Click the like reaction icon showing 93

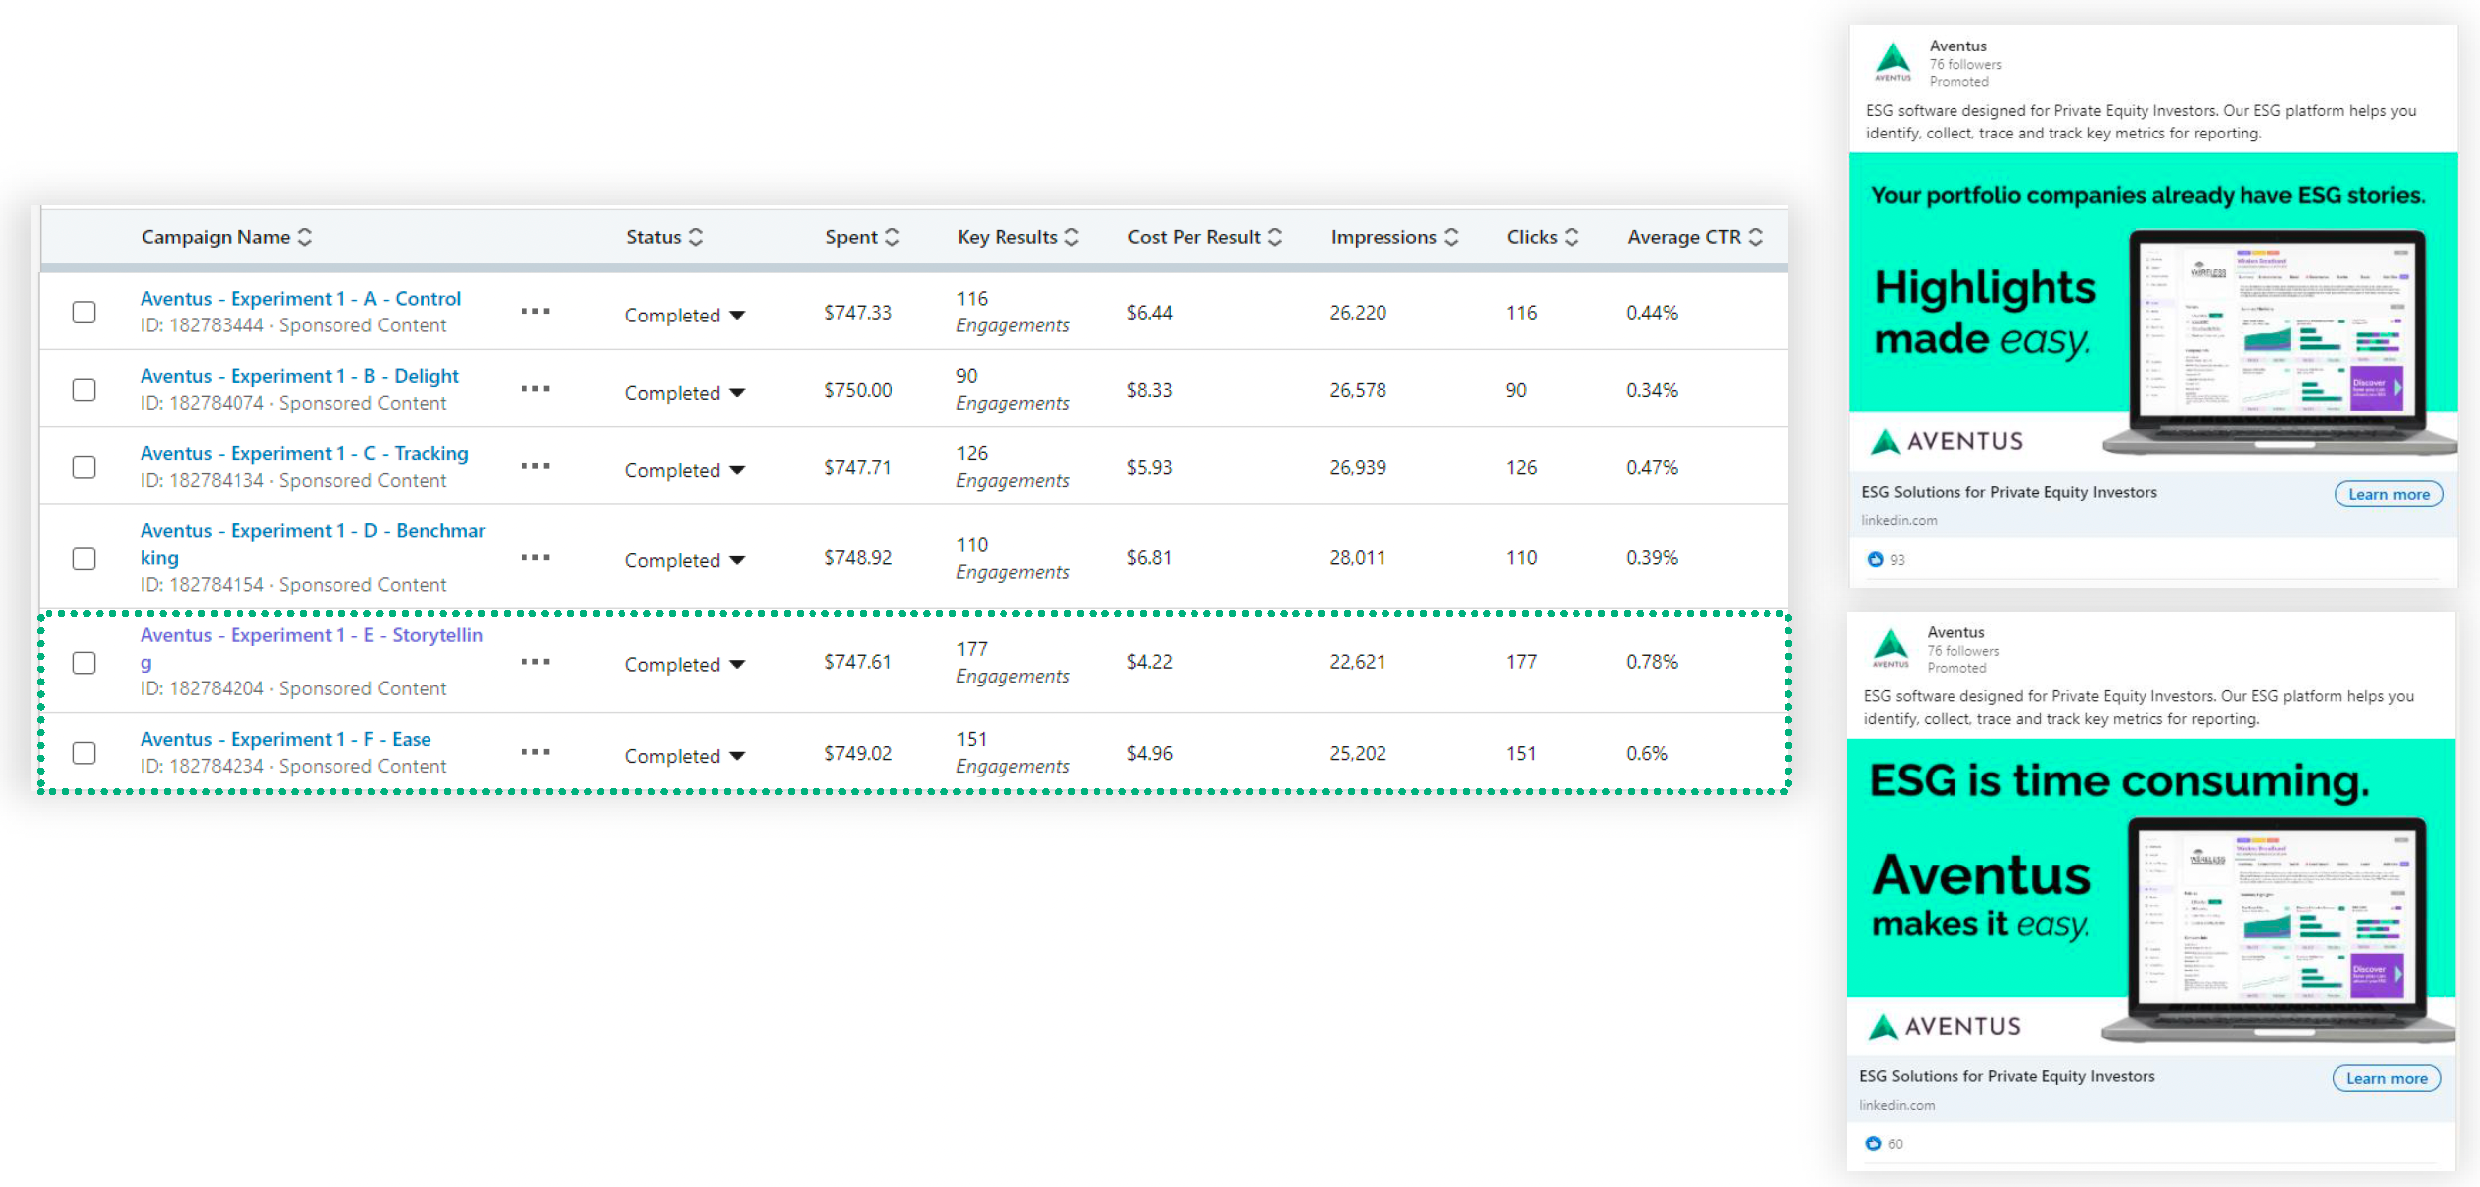point(1875,559)
